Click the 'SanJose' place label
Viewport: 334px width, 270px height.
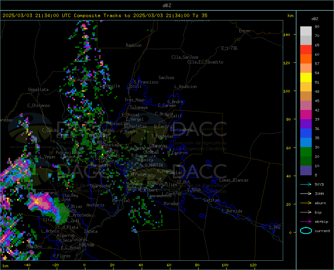166,78
